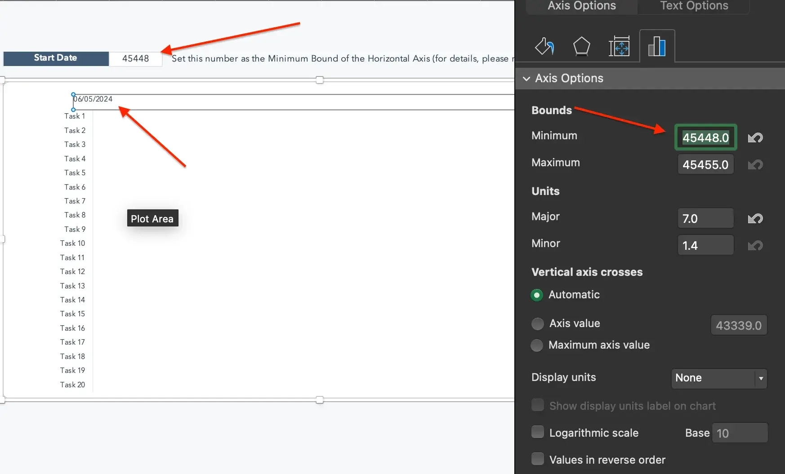Reset the Minimum bound value

coord(755,137)
